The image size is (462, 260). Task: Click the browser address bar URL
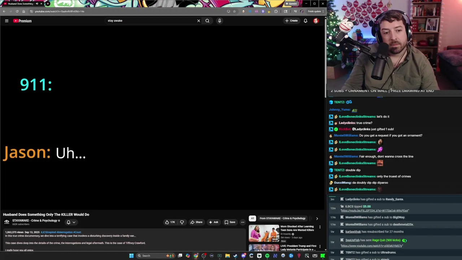[x=60, y=11]
